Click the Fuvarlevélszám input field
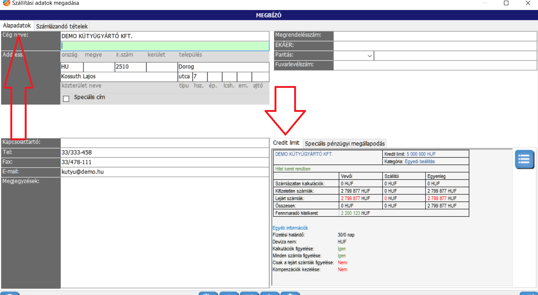 pyautogui.click(x=435, y=65)
